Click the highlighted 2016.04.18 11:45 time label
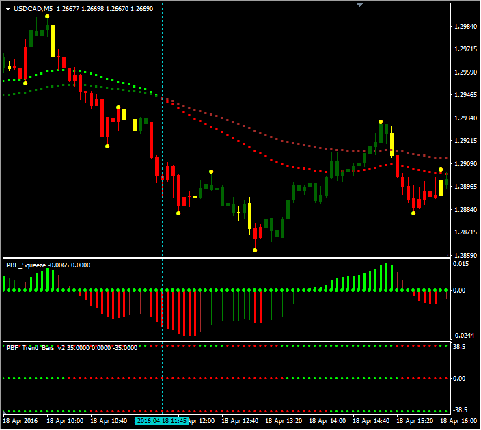481x430 pixels. 162,420
